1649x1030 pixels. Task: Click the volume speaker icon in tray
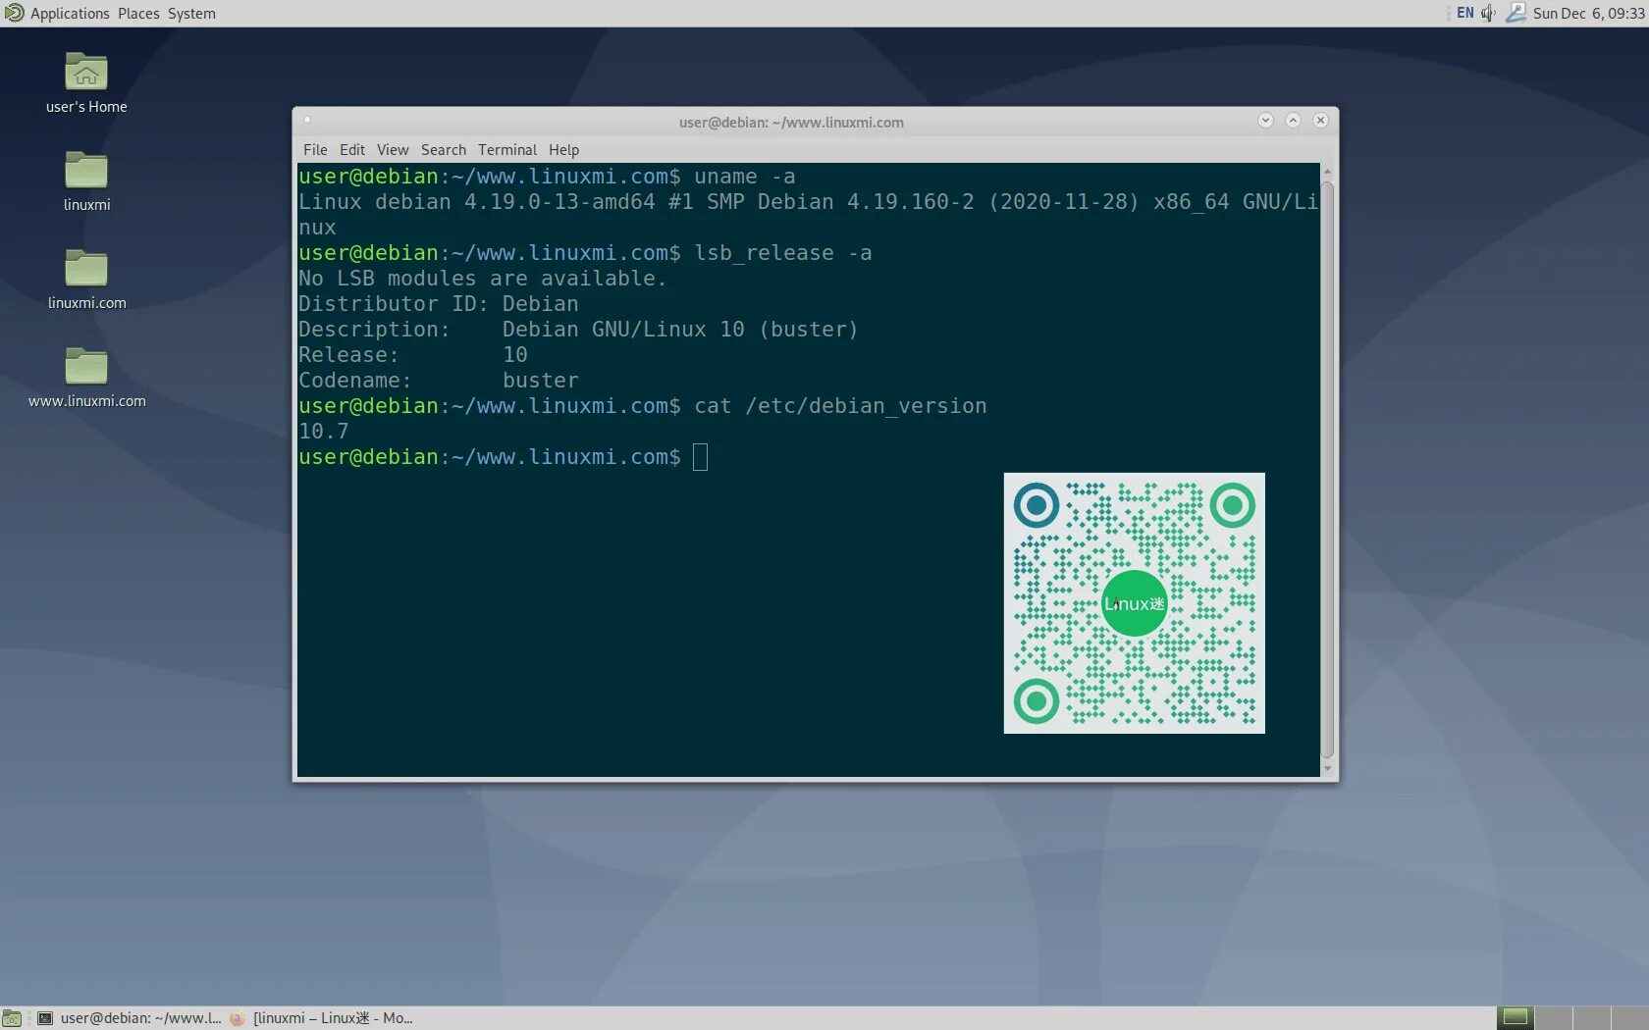click(1488, 13)
